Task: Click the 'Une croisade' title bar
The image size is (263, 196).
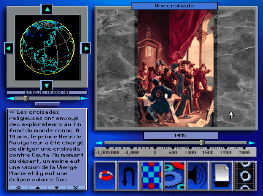Action: click(175, 6)
